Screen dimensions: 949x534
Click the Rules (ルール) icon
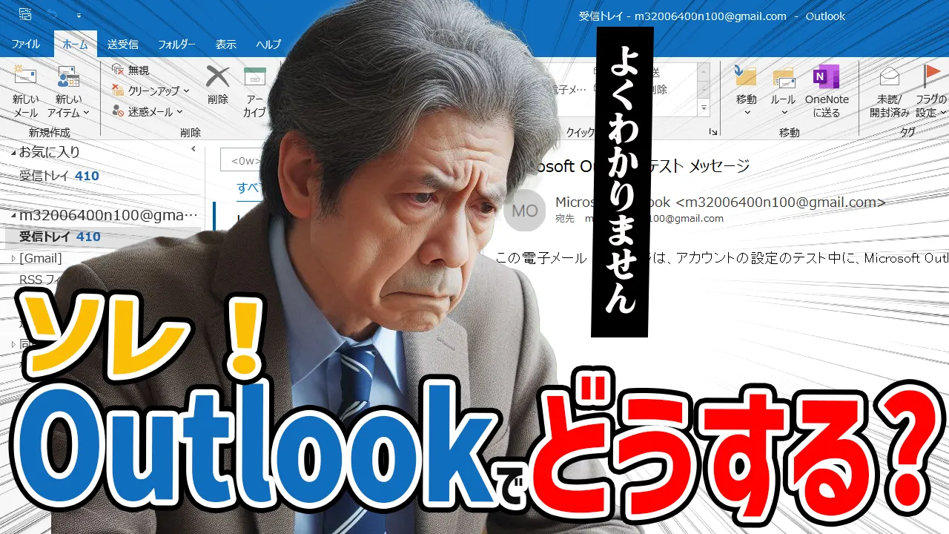pos(783,77)
